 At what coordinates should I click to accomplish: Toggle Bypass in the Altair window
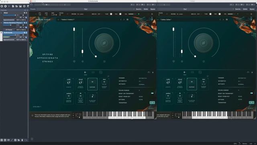(252, 9)
